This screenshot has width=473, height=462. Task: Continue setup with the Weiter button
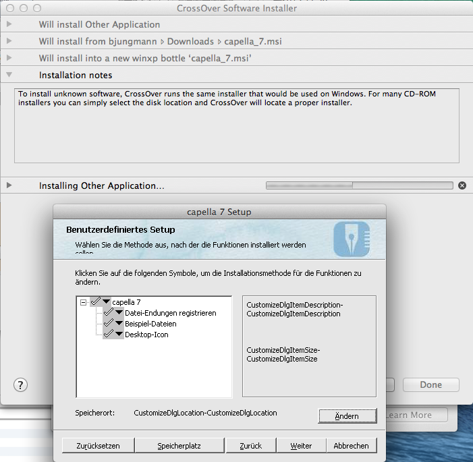click(301, 446)
